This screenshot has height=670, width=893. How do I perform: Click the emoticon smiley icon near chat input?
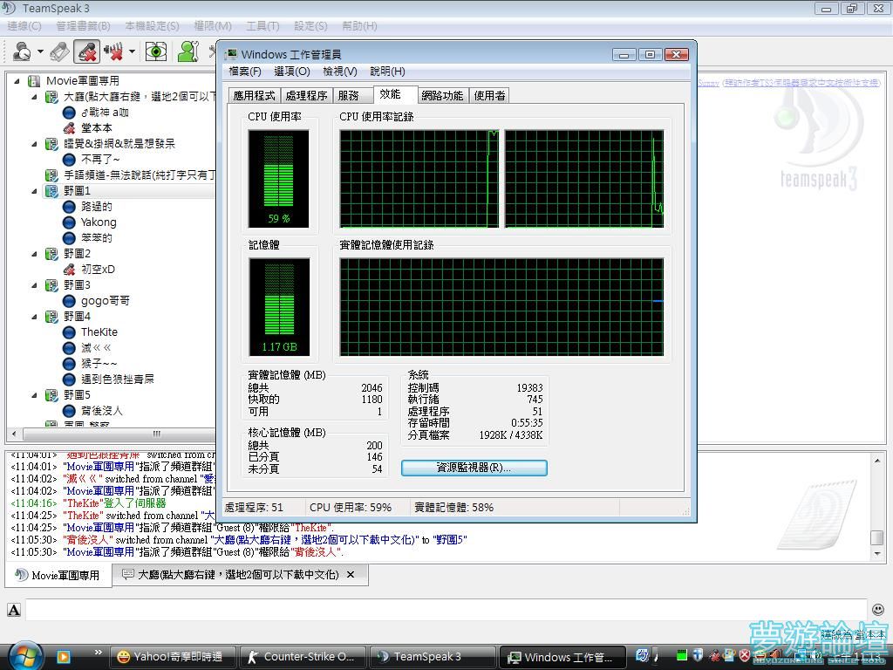coord(878,610)
